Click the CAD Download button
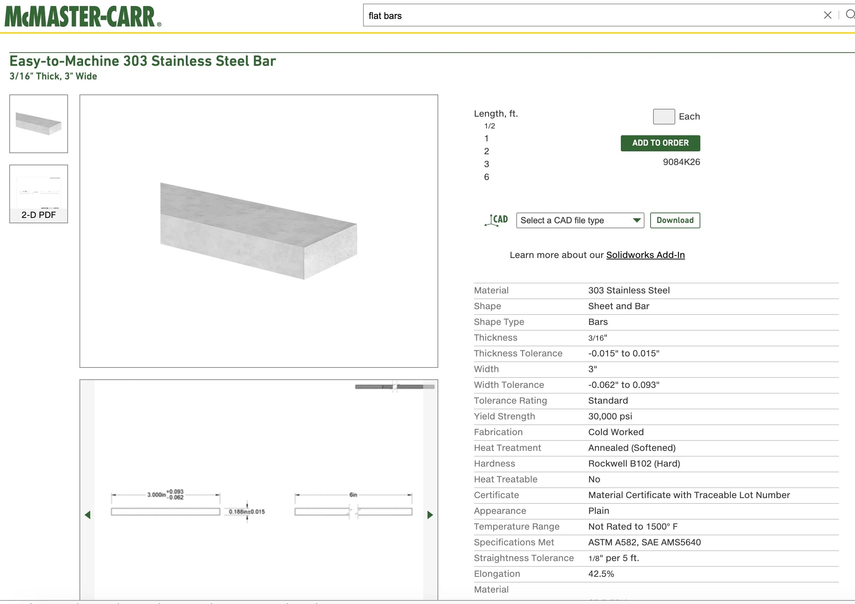The width and height of the screenshot is (855, 604). pos(675,220)
